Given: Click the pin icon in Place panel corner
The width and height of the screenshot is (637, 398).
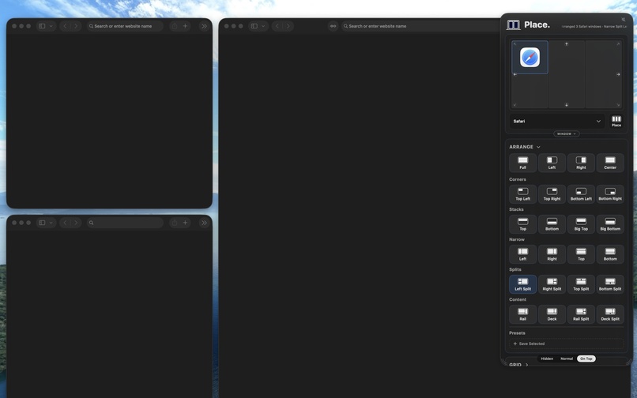Looking at the screenshot, I should (x=624, y=19).
